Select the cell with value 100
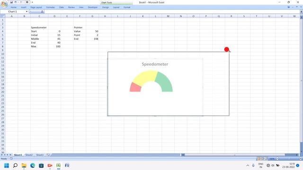 tap(54, 46)
